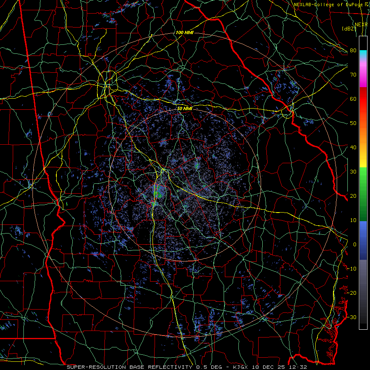Click the NEXR label above the color scale
The width and height of the screenshot is (370, 370).
click(361, 25)
